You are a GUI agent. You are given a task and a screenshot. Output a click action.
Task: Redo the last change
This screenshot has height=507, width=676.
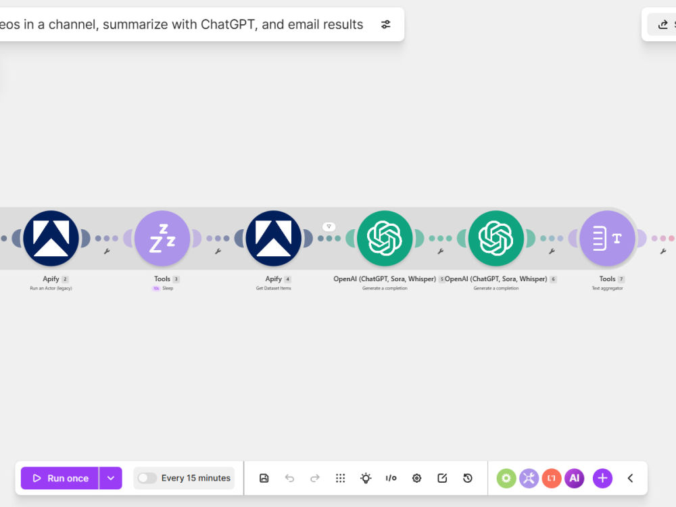pos(315,478)
